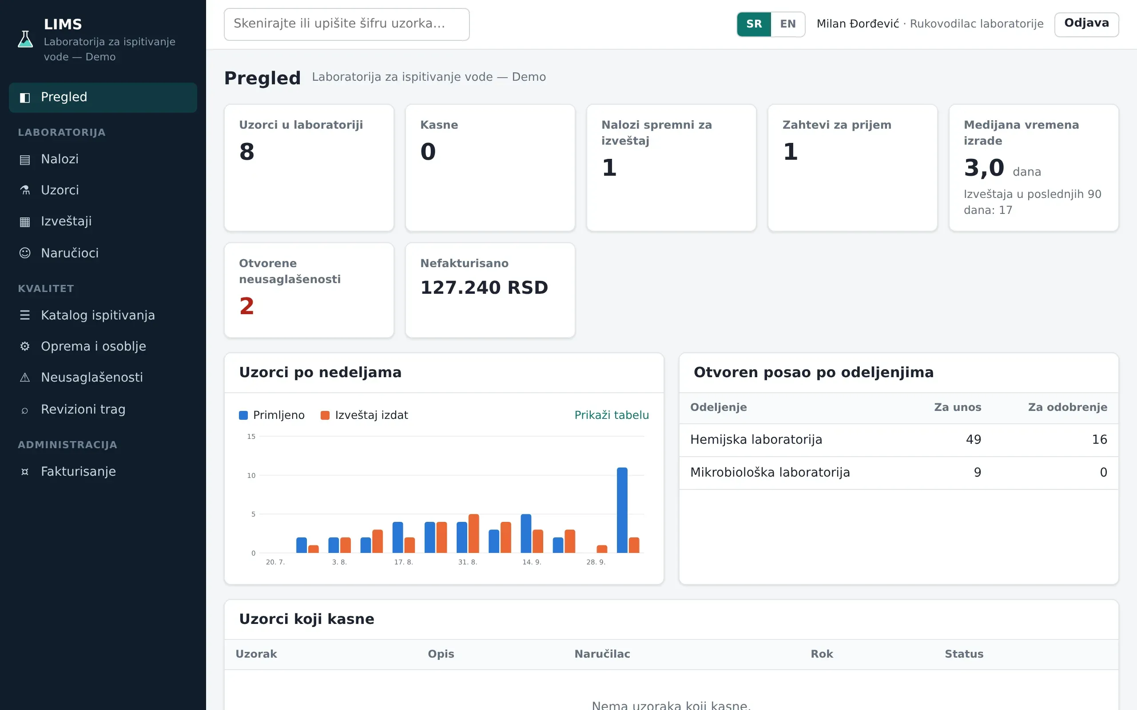Click the Fakturisanje currency icon
The height and width of the screenshot is (710, 1137).
tap(25, 471)
